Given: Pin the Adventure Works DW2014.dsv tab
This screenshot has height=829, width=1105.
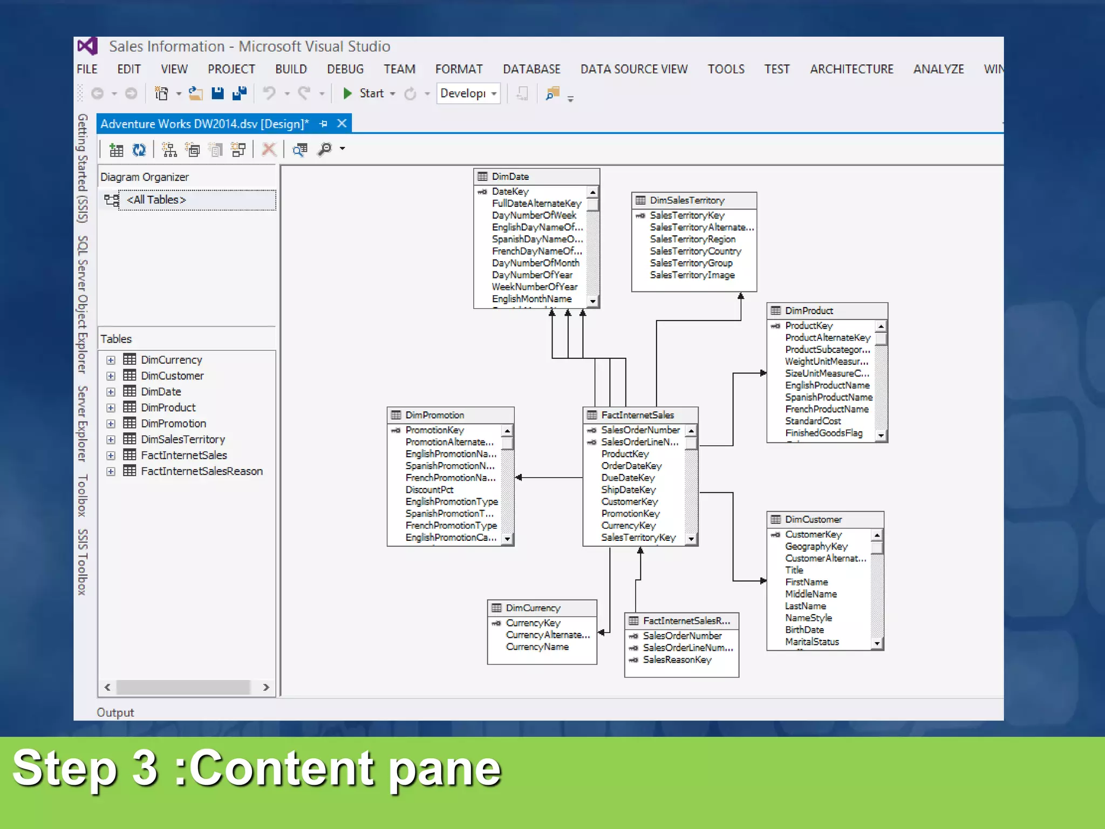Looking at the screenshot, I should click(x=323, y=124).
